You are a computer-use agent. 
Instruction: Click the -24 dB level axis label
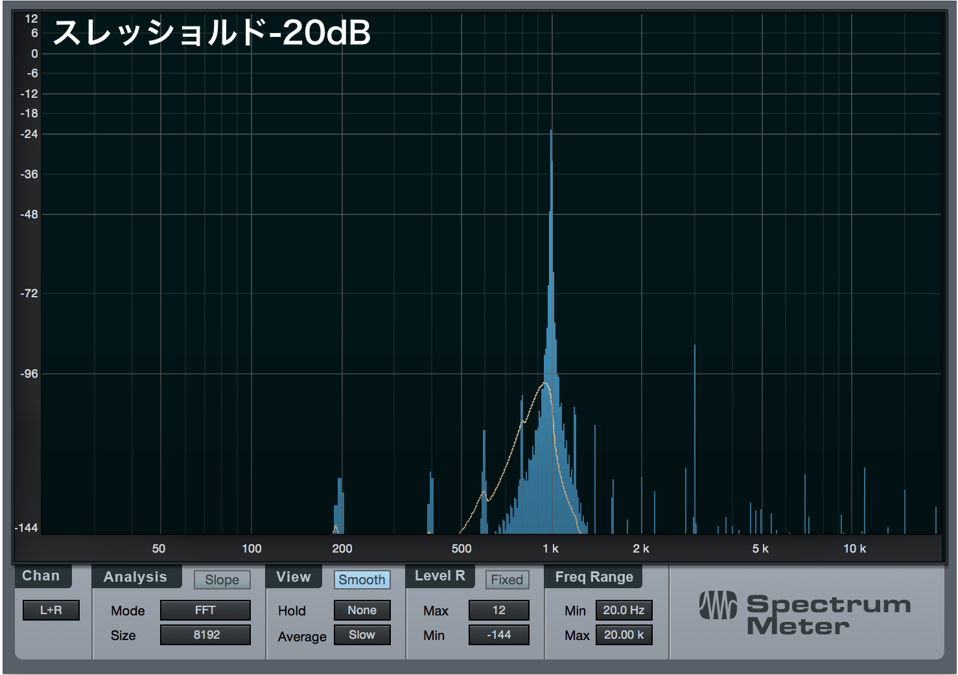click(x=29, y=134)
